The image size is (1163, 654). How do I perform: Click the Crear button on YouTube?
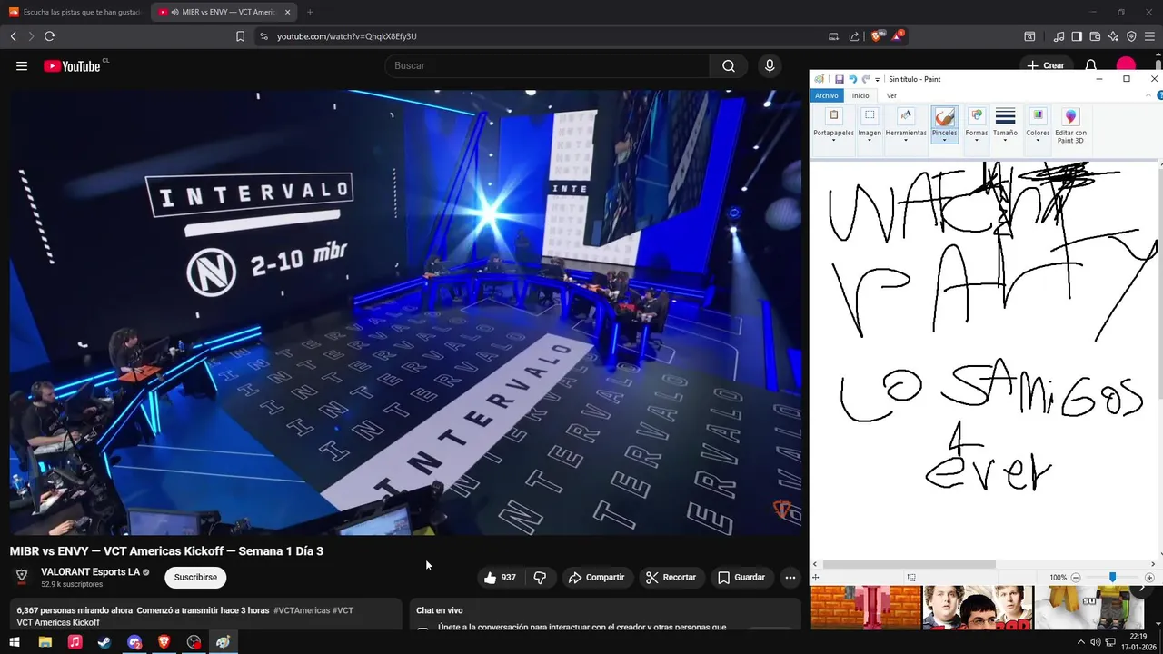point(1046,65)
